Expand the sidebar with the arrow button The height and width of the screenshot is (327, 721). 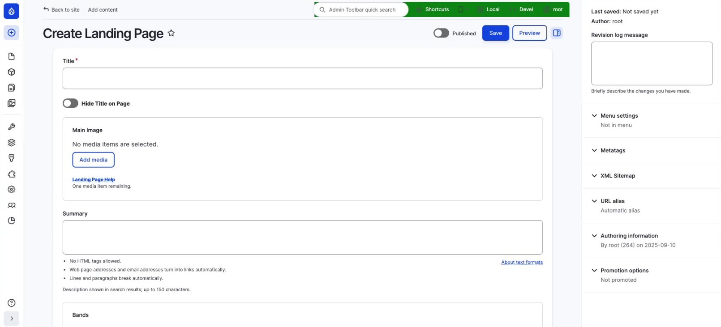11,319
